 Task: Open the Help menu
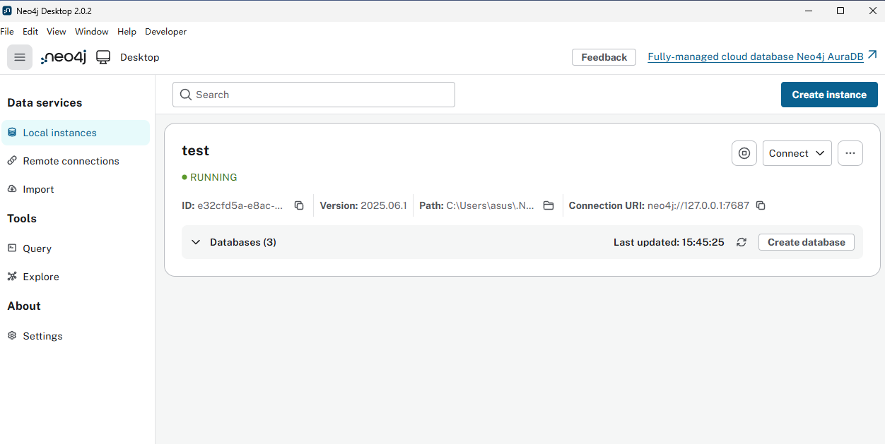pyautogui.click(x=127, y=32)
